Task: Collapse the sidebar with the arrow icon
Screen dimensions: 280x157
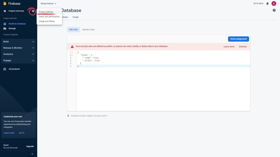Action: pos(32,154)
